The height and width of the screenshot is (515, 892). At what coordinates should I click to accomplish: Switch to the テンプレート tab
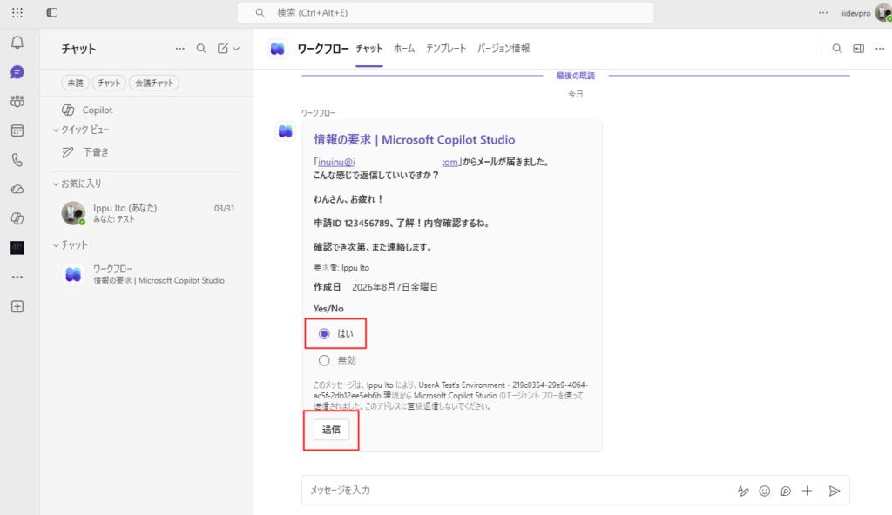click(x=446, y=49)
